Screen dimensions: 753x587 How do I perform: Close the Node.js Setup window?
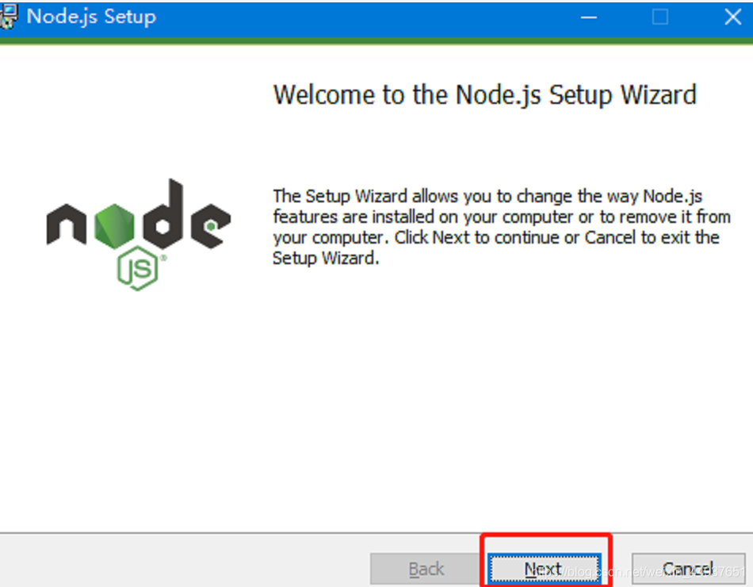click(732, 17)
